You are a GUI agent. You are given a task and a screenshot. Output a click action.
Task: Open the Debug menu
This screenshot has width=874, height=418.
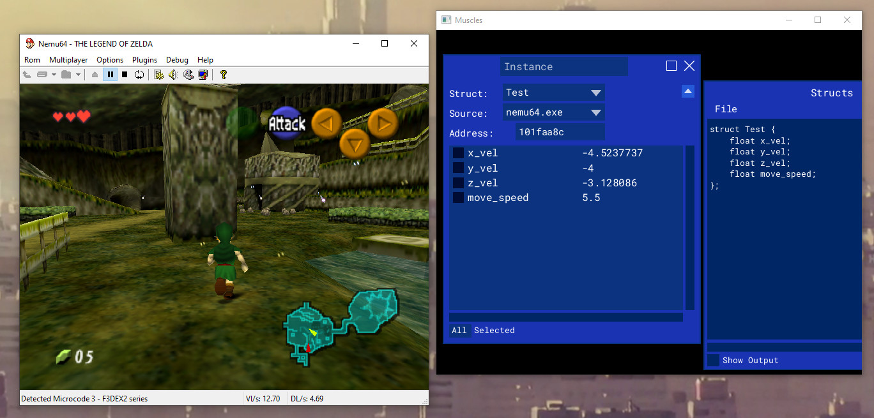177,60
